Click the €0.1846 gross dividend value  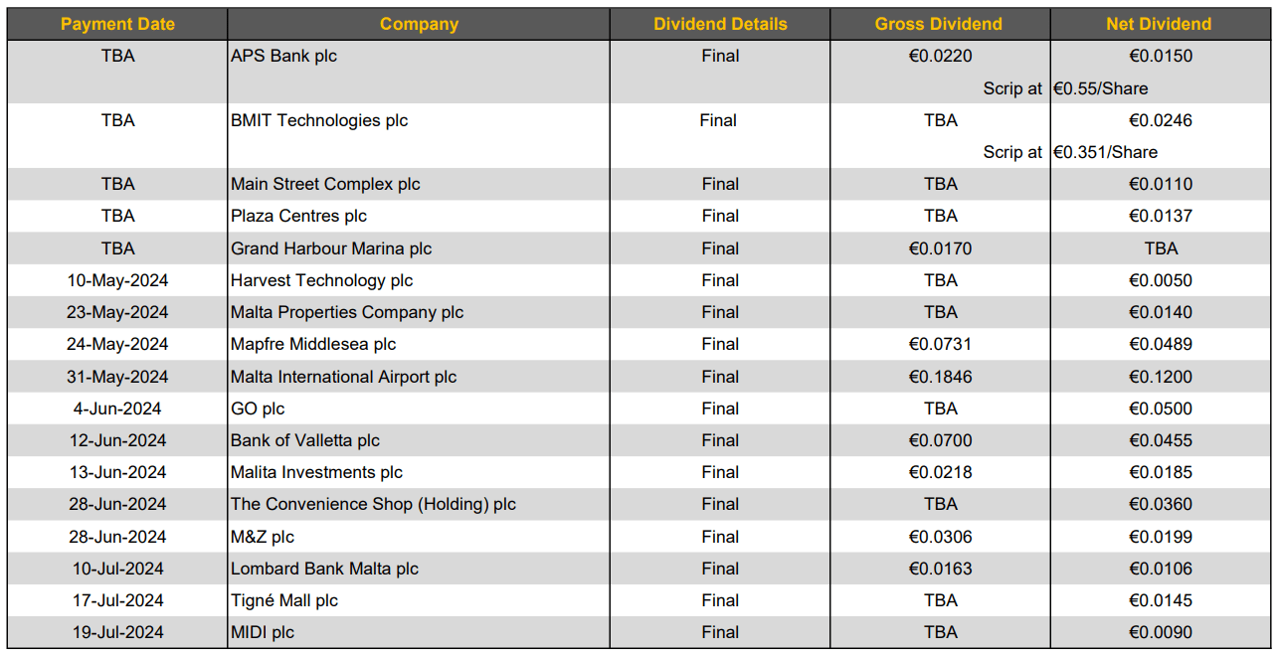click(x=940, y=377)
